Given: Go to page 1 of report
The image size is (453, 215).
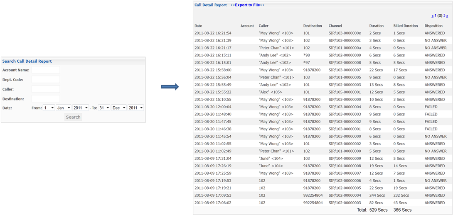Looking at the screenshot, I should click(x=436, y=15).
